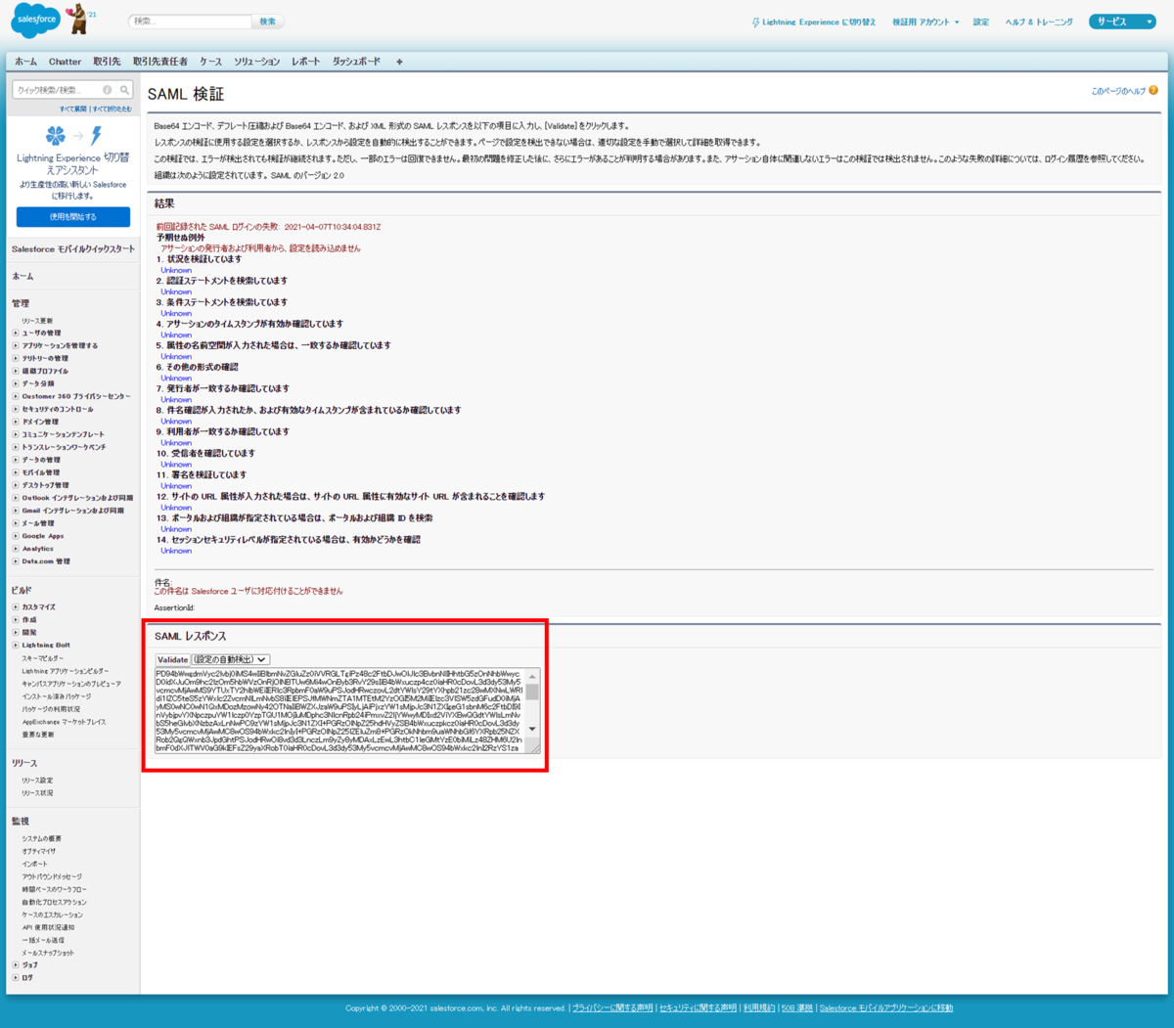
Task: Click the bear mascot '21 image
Action: (x=80, y=19)
